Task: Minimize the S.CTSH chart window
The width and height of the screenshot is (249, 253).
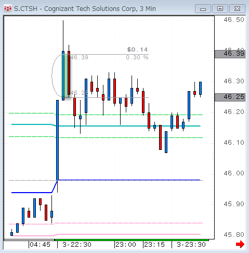Action: pyautogui.click(x=203, y=9)
